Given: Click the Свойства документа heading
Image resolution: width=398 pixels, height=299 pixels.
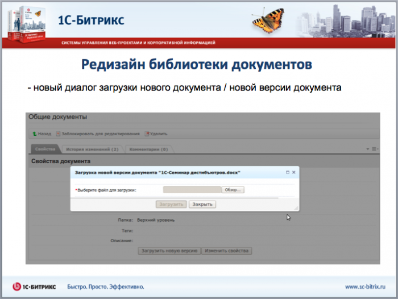Looking at the screenshot, I should pos(61,161).
